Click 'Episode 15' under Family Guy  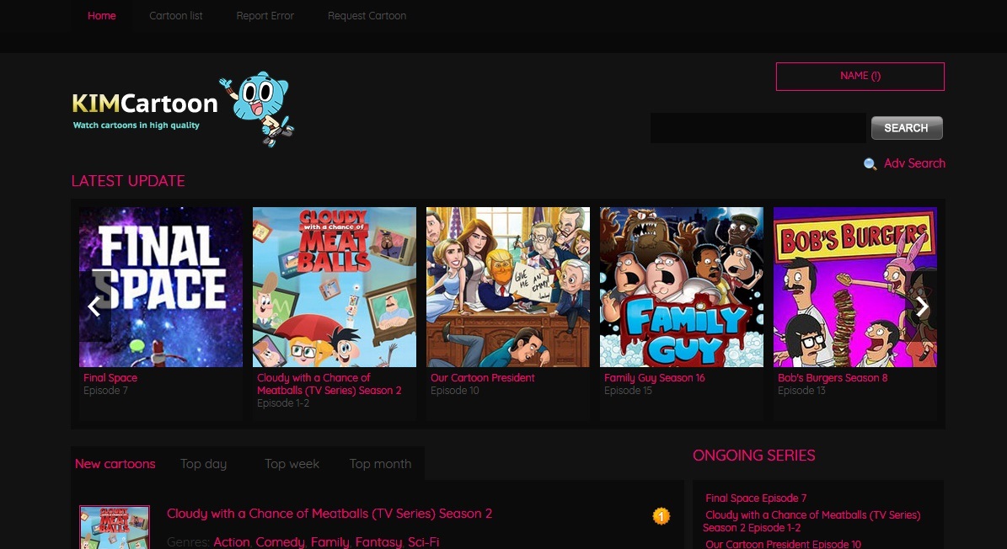point(628,391)
